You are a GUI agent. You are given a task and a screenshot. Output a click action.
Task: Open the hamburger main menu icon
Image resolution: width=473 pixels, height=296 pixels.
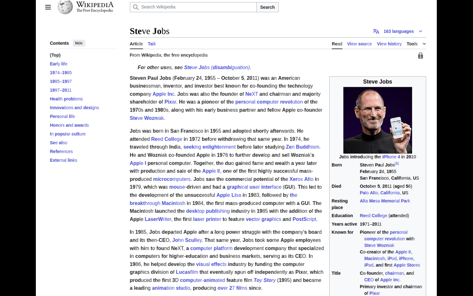click(x=48, y=7)
